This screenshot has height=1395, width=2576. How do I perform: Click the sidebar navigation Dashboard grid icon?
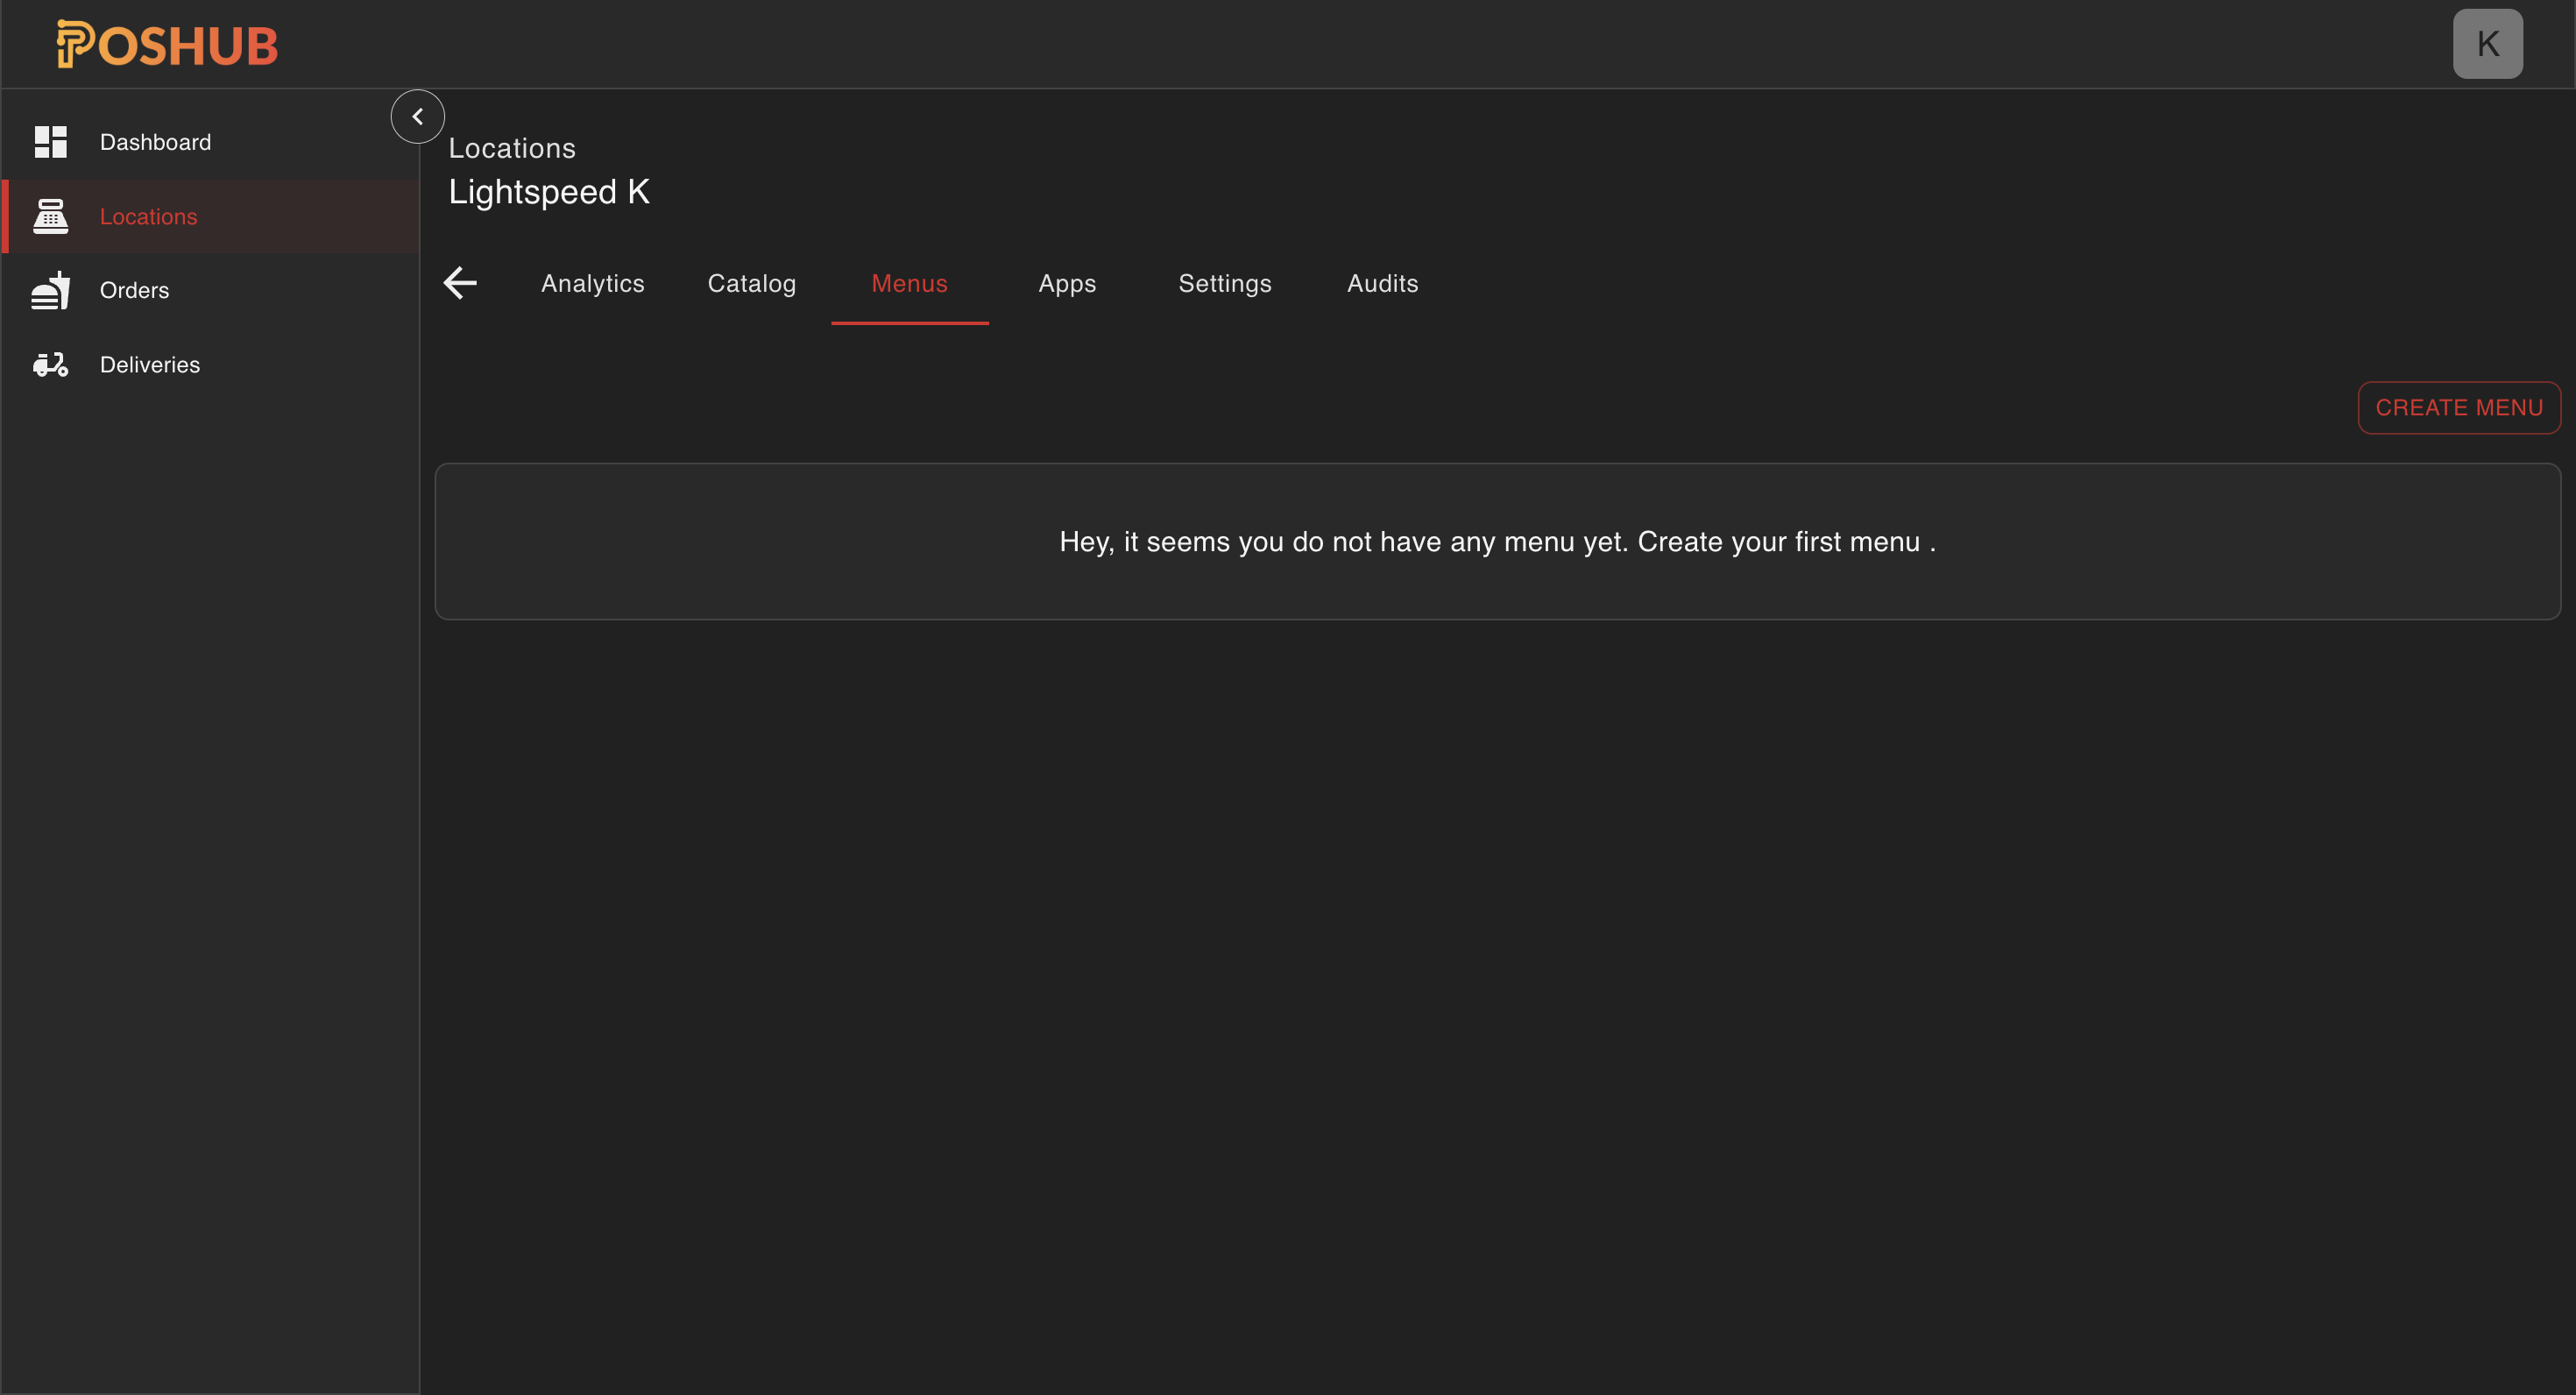tap(51, 141)
